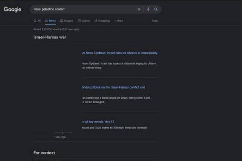This screenshot has height=161, width=242.
Task: Select the News tab
Action: 50,21
